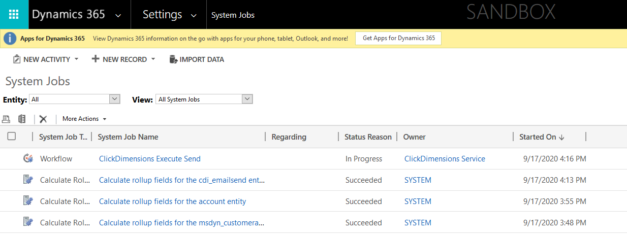The width and height of the screenshot is (627, 235).
Task: Click New Record command
Action: point(124,59)
